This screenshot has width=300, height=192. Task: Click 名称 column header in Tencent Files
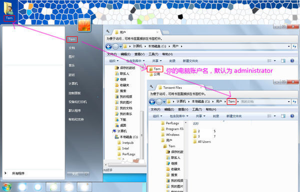point(195,124)
